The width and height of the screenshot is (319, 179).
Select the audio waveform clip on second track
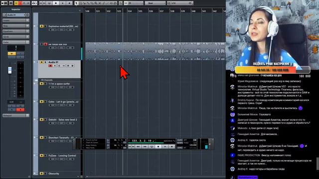coord(156,51)
